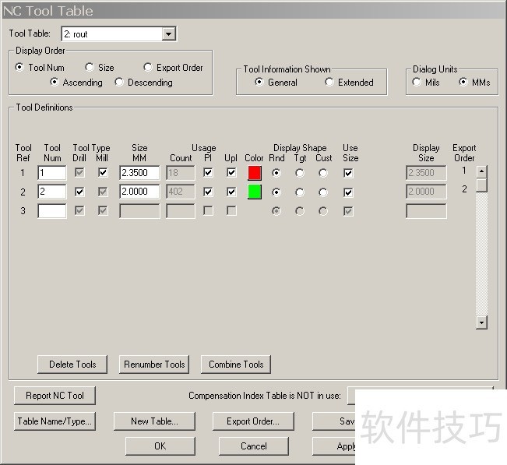This screenshot has height=465, width=507.
Task: Open the Tool Table dropdown
Action: pos(169,34)
